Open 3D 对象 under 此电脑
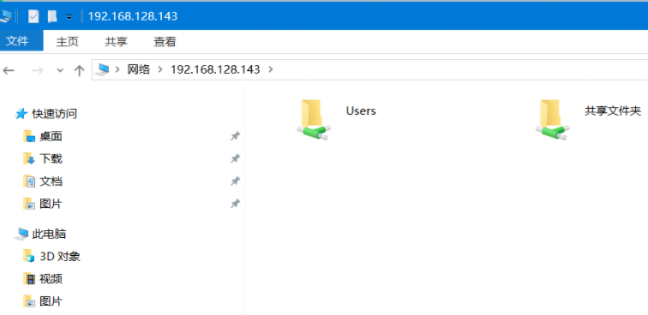 [x=60, y=257]
